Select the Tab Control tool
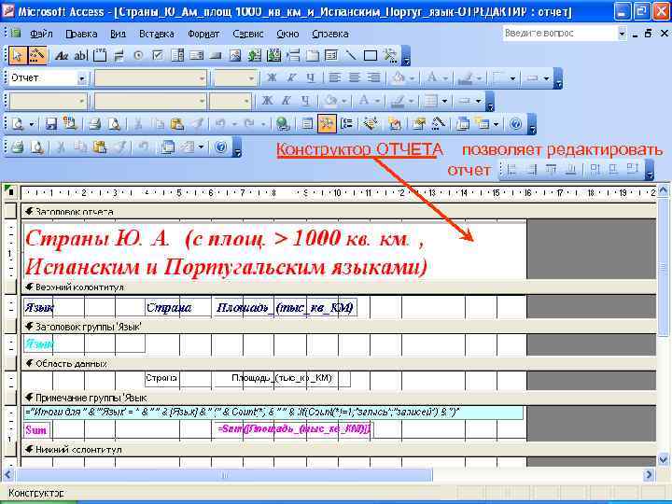 pos(312,55)
